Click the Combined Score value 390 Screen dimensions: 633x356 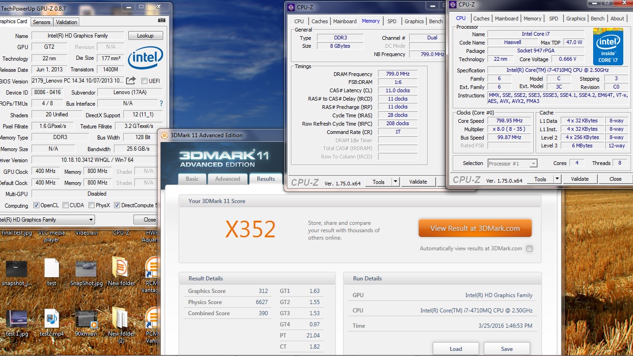(263, 313)
